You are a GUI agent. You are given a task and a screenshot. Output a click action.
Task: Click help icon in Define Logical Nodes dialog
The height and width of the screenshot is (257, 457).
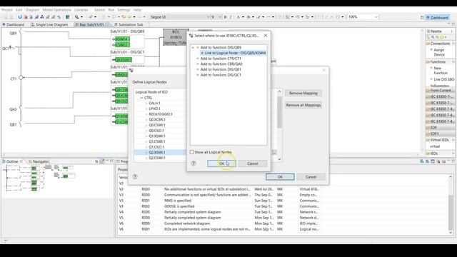(135, 176)
